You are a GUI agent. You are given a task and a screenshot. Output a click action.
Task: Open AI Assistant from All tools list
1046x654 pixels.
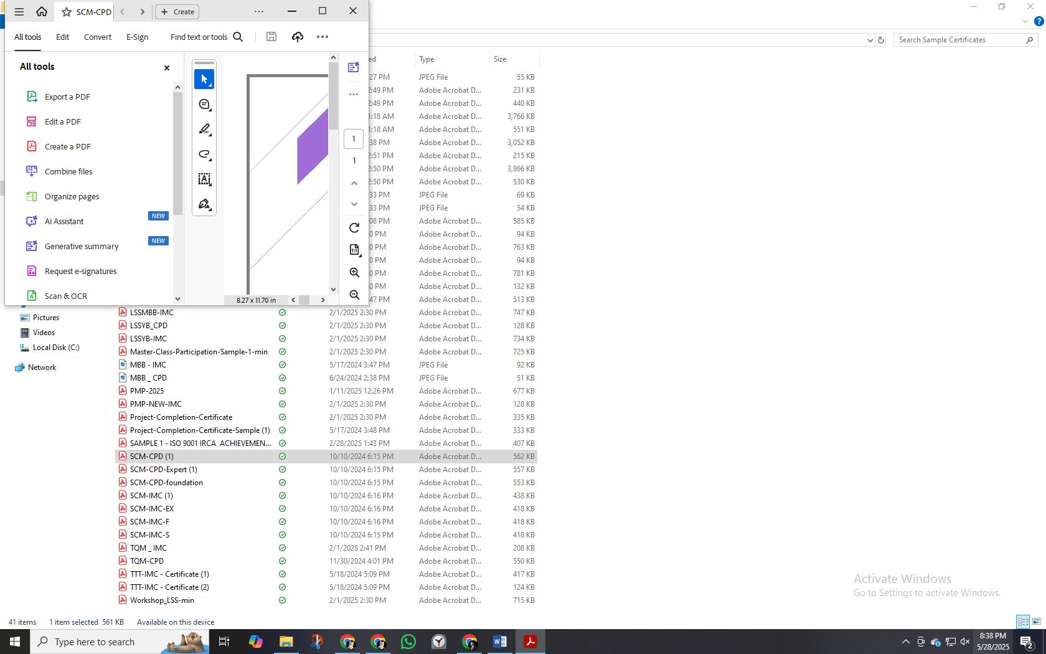point(64,221)
